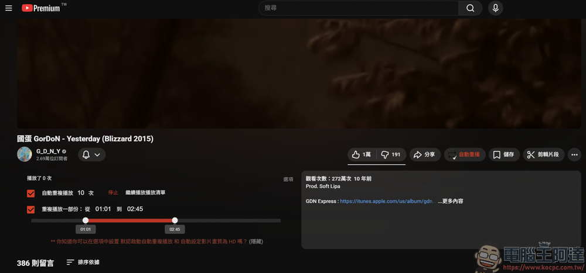Screen dimensions: 586x273
Task: Share the video via 分享 button
Action: (425, 155)
